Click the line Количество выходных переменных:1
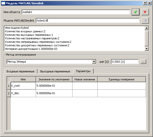 29,35
